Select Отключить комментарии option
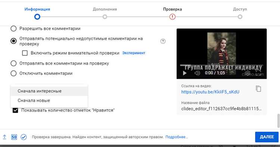 (13, 73)
